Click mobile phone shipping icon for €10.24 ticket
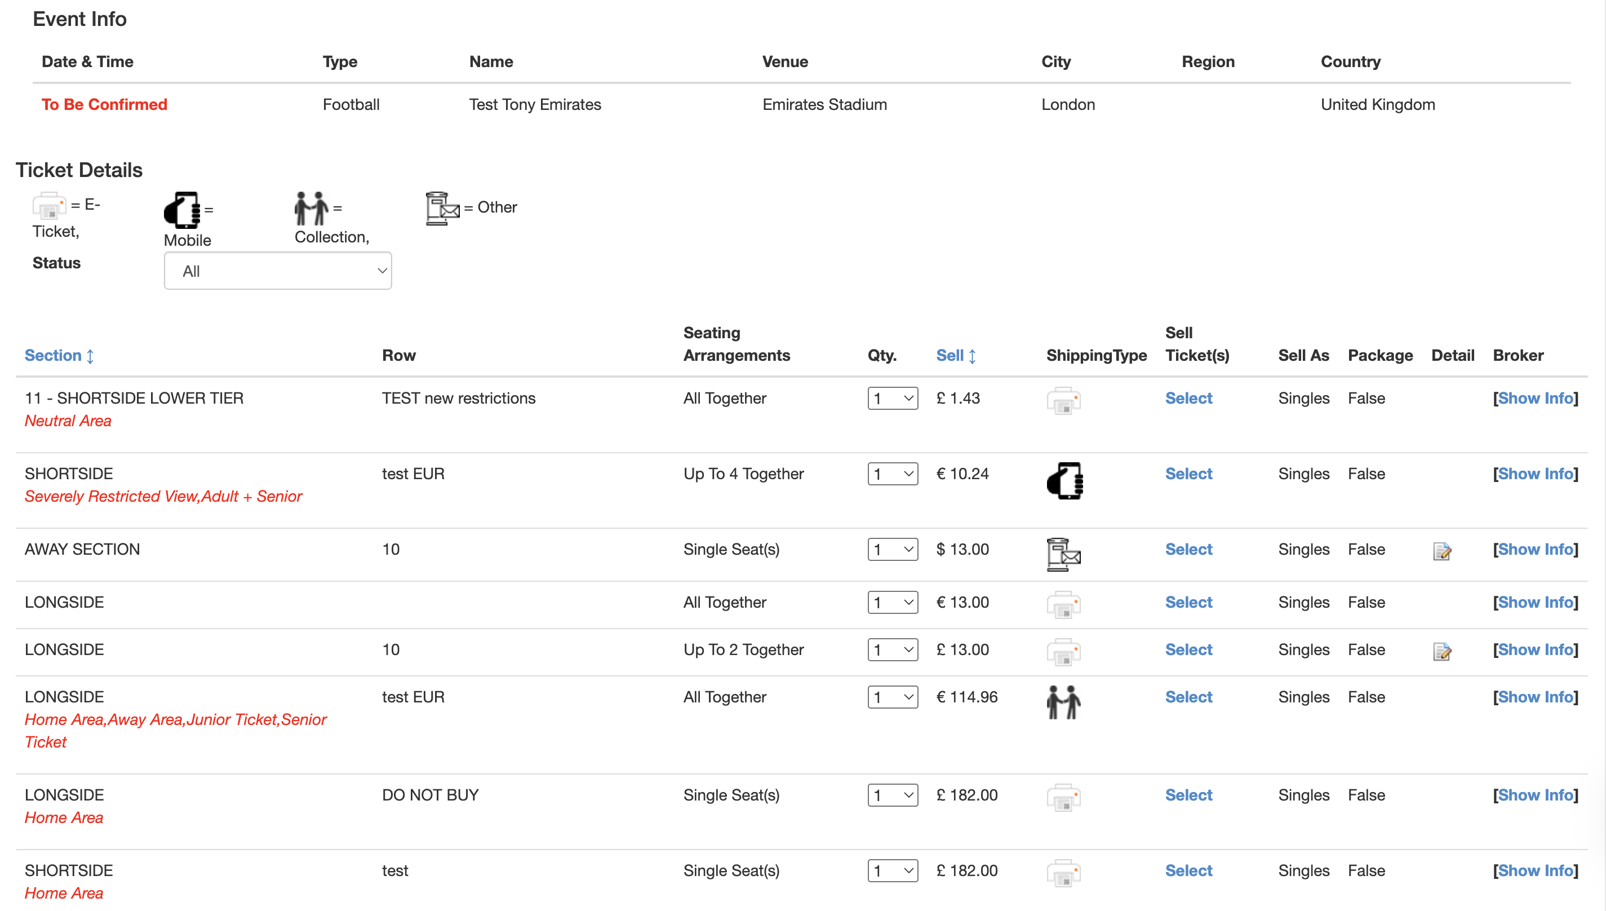This screenshot has height=911, width=1606. tap(1064, 480)
